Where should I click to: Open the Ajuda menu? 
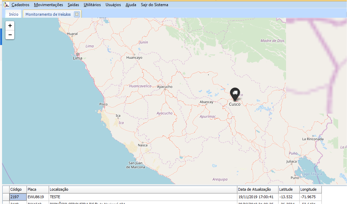click(131, 5)
